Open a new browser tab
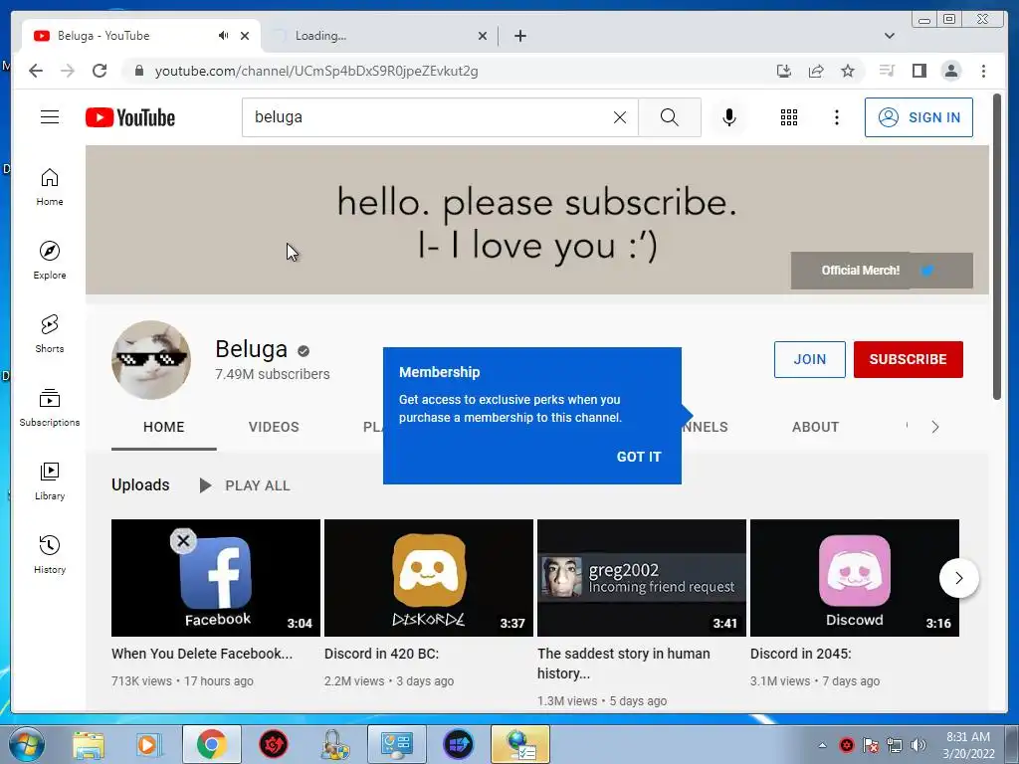This screenshot has height=764, width=1019. [519, 36]
